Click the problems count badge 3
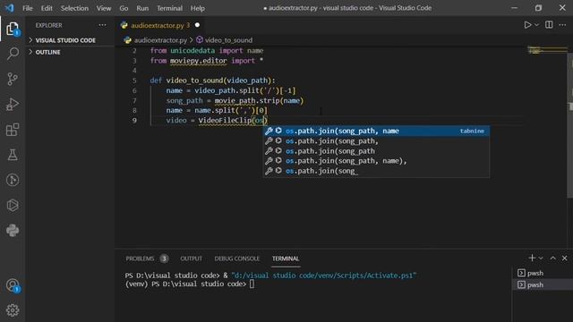The image size is (573, 322). coord(164,258)
